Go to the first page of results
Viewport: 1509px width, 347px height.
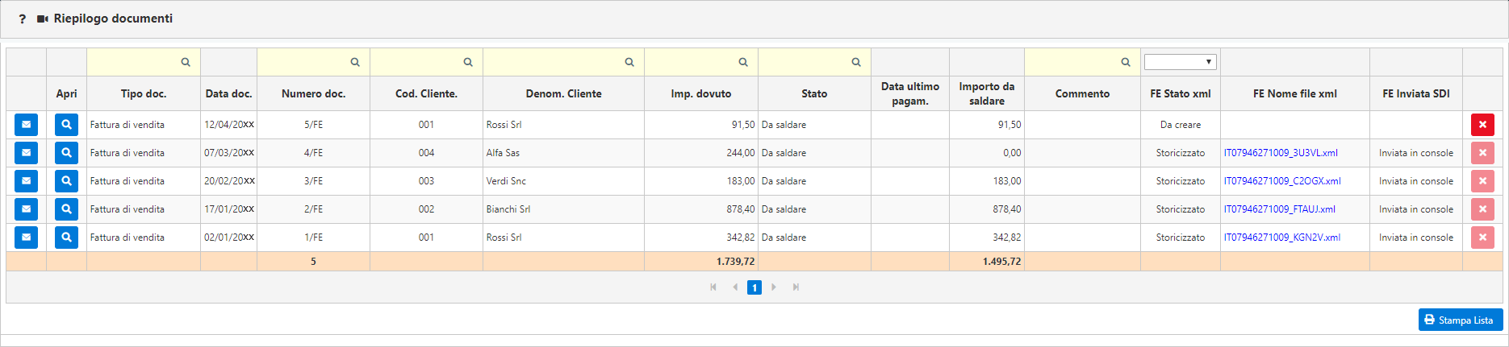[713, 287]
